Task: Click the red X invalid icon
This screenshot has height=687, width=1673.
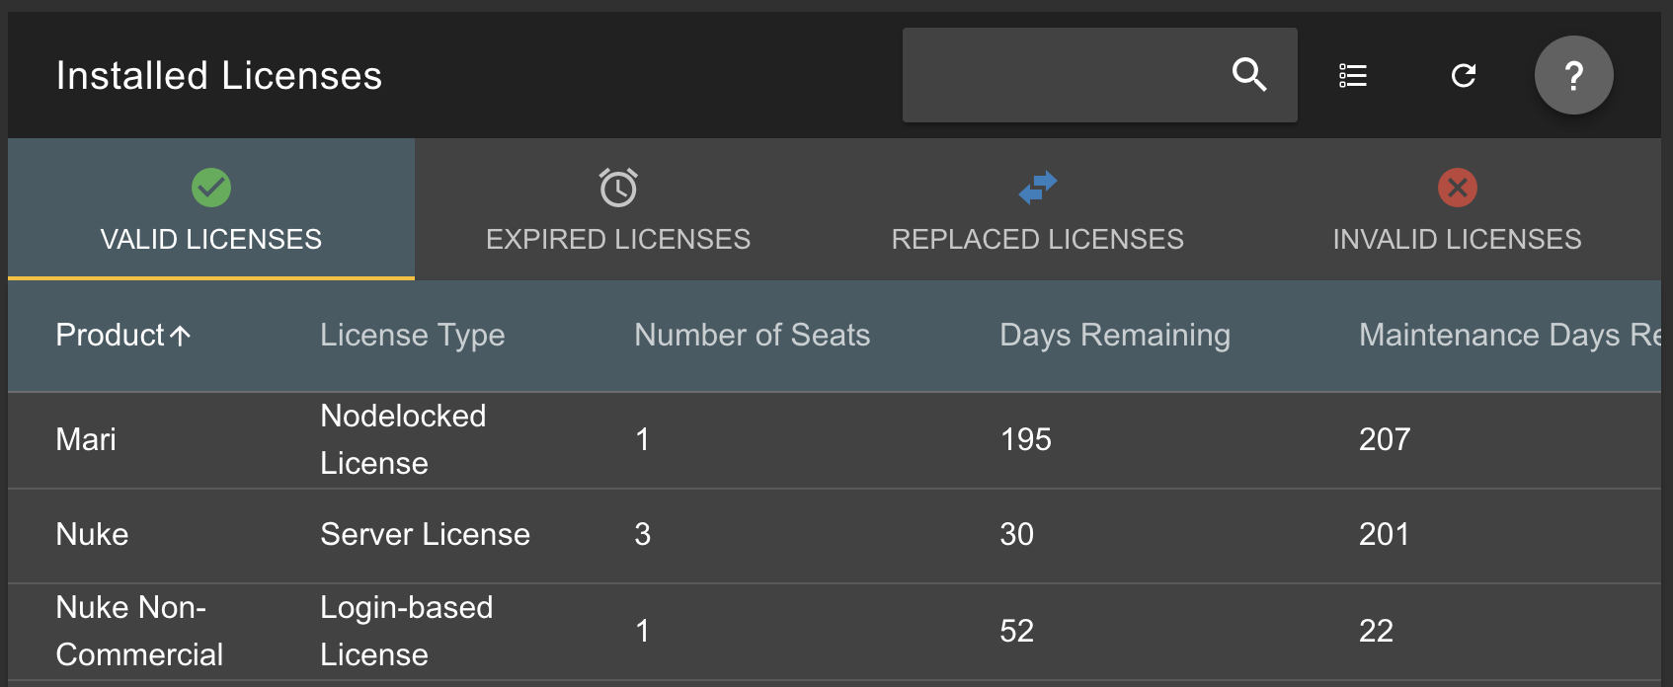Action: pyautogui.click(x=1457, y=188)
